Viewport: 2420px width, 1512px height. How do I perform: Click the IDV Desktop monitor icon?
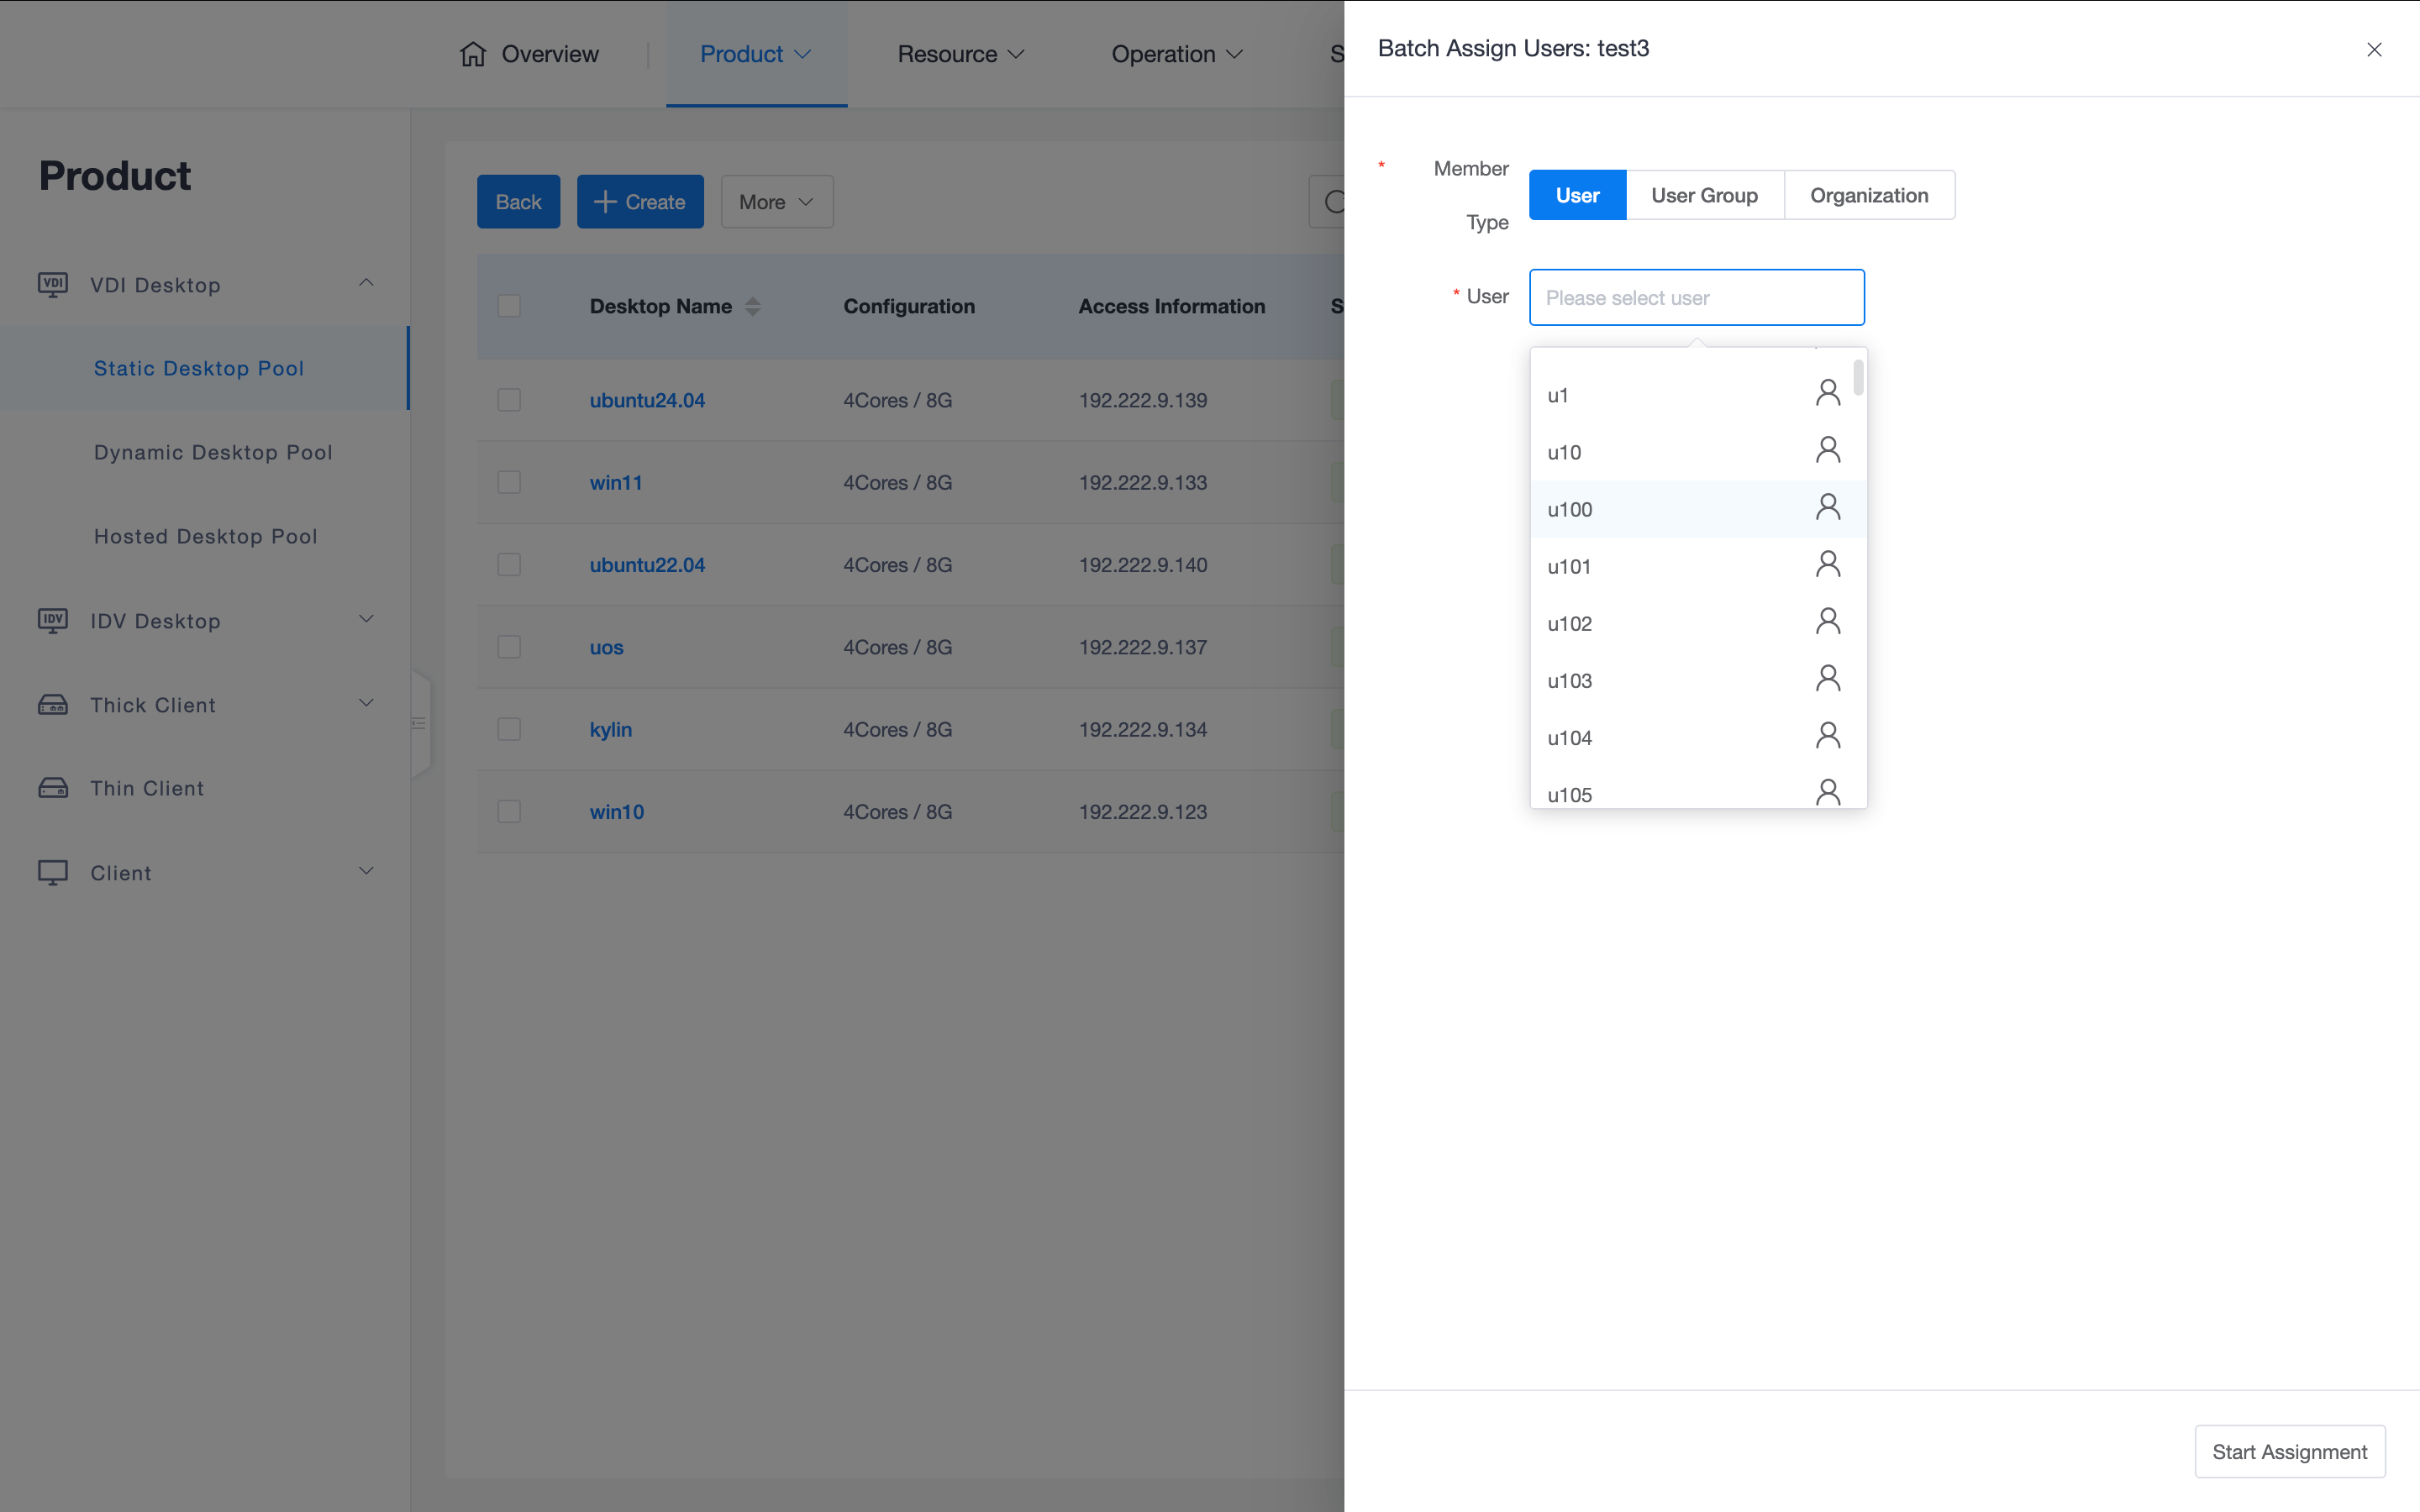pos(53,621)
